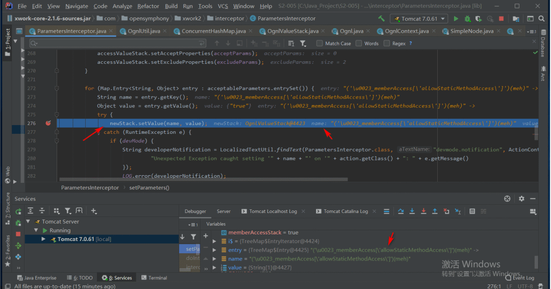551x289 pixels.
Task: Open Evaluate Expression calculator icon
Action: pyautogui.click(x=472, y=211)
